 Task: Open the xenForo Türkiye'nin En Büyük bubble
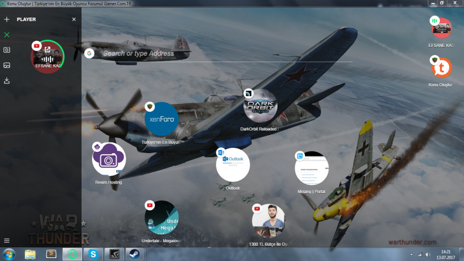[x=161, y=119]
